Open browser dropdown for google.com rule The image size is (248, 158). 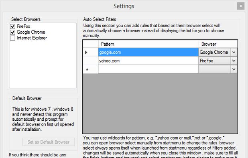point(234,52)
